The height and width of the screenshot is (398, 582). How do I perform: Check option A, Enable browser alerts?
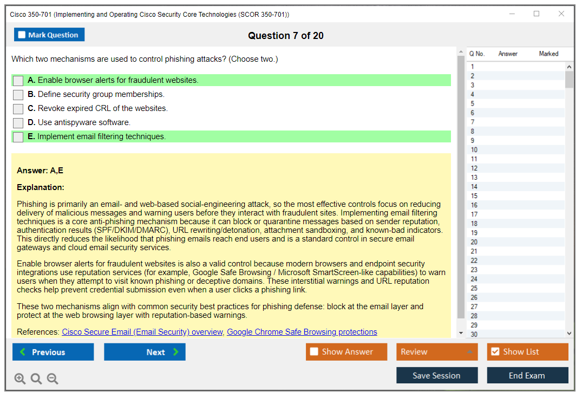tap(18, 81)
